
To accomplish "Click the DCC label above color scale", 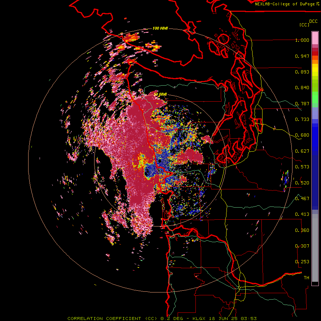I will pyautogui.click(x=313, y=21).
